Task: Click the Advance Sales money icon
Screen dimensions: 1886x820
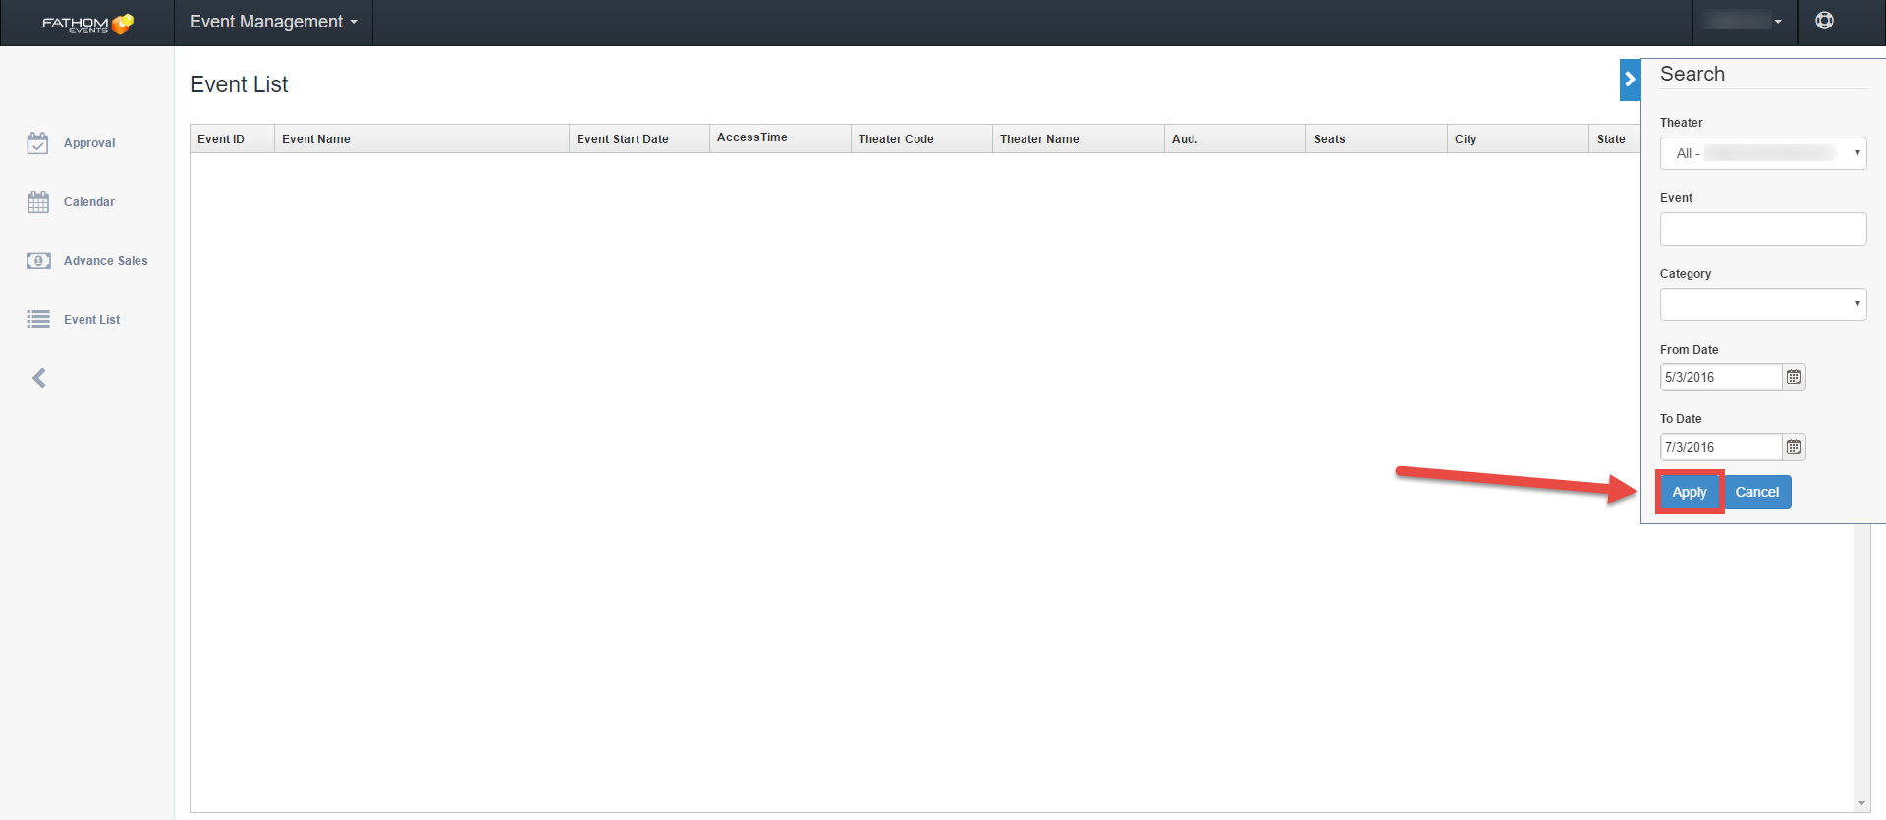Action: [x=38, y=261]
